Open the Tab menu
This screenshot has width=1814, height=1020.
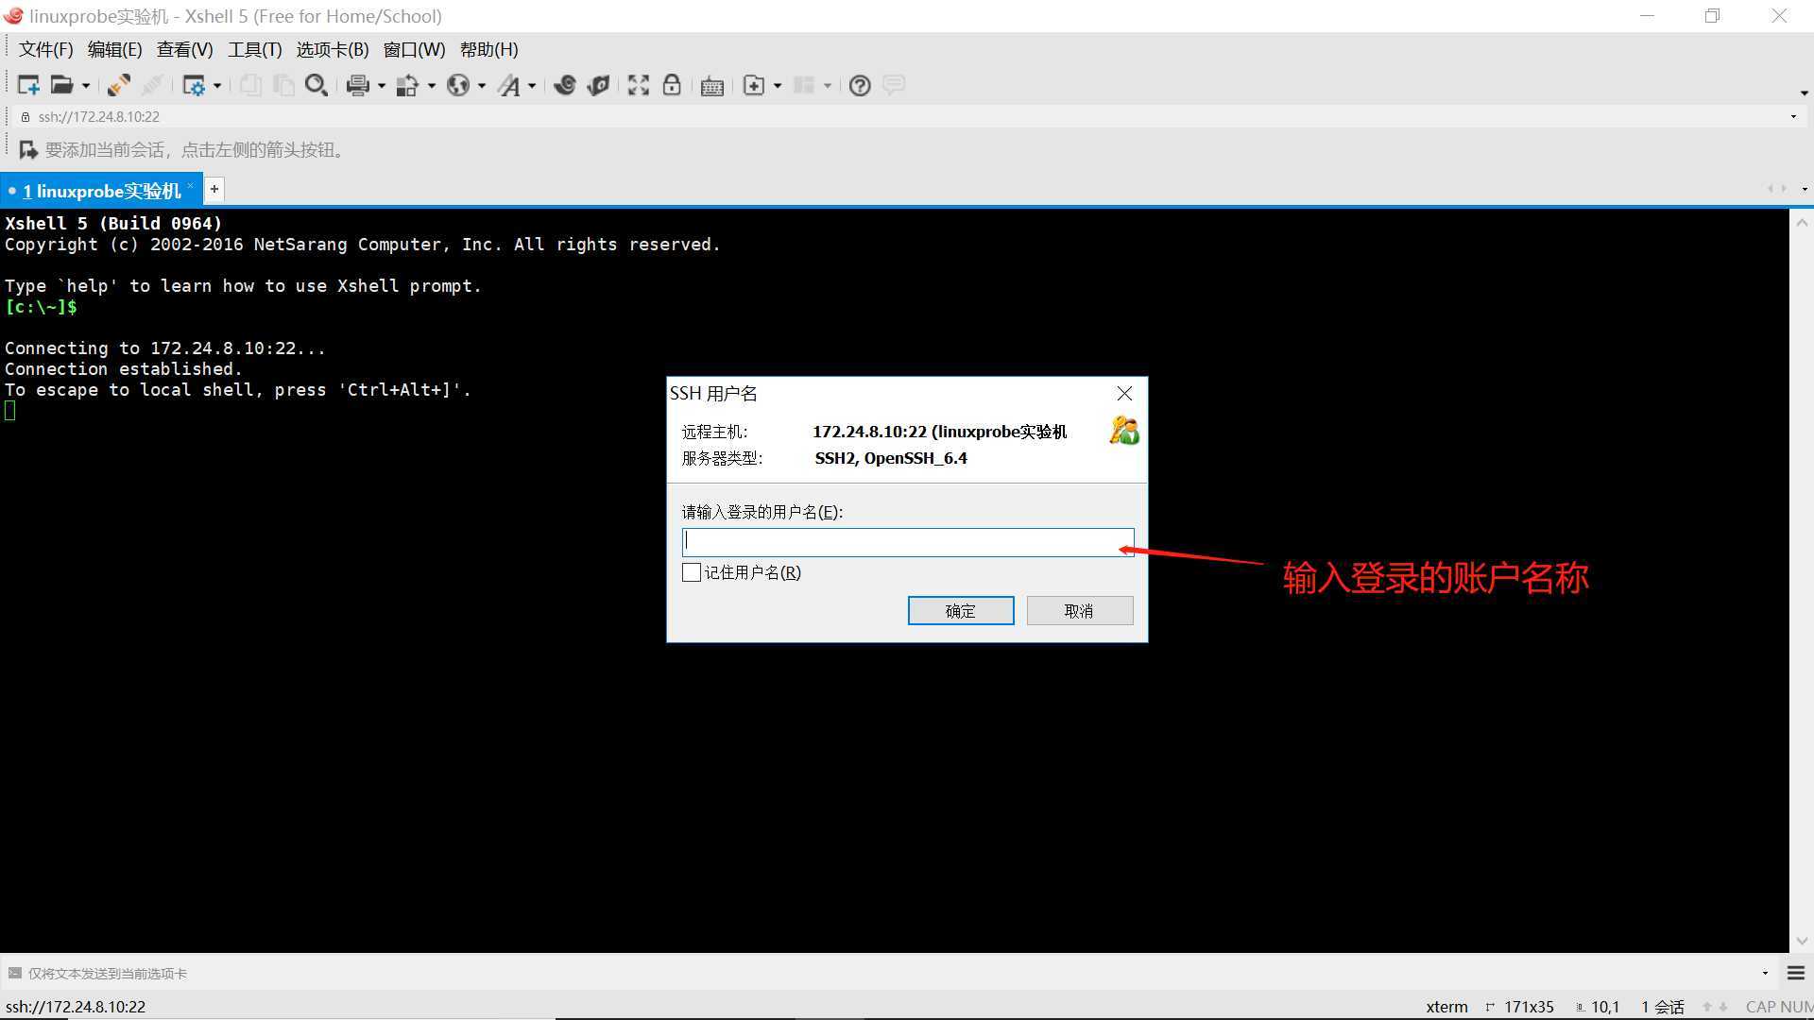click(332, 50)
